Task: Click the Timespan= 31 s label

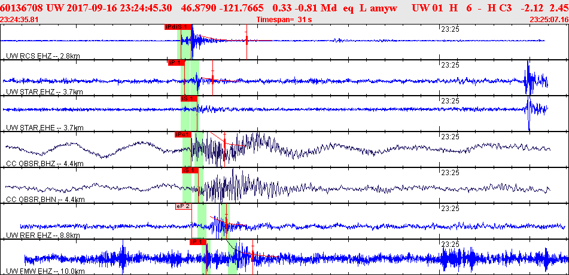Action: pyautogui.click(x=284, y=20)
